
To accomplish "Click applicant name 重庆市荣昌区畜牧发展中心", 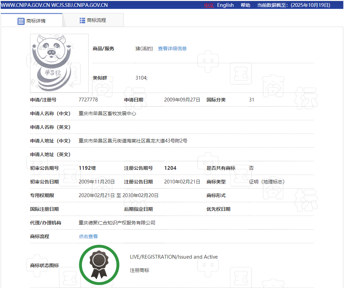I will click(107, 113).
